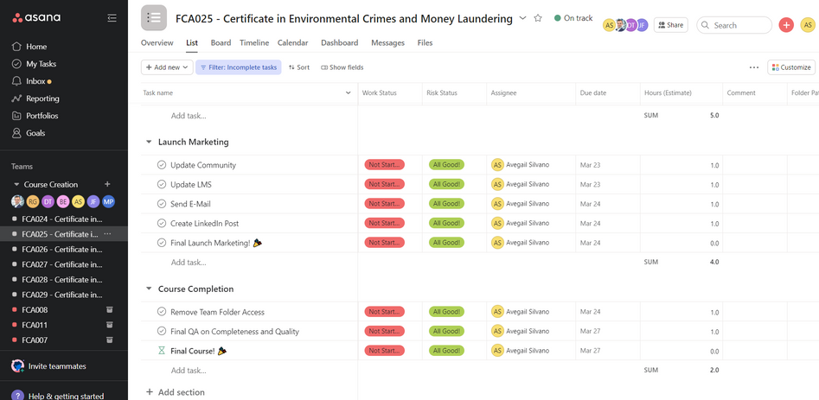Collapse the Launch Marketing section

pos(149,142)
